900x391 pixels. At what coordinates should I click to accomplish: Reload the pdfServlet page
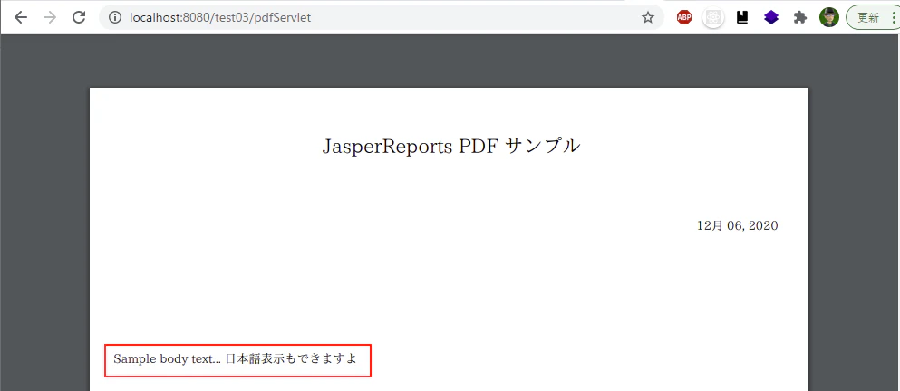tap(79, 17)
